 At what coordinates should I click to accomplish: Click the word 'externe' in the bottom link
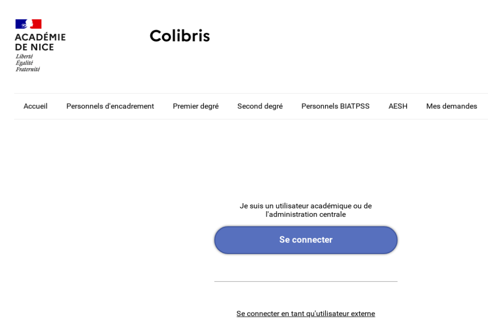pos(363,313)
